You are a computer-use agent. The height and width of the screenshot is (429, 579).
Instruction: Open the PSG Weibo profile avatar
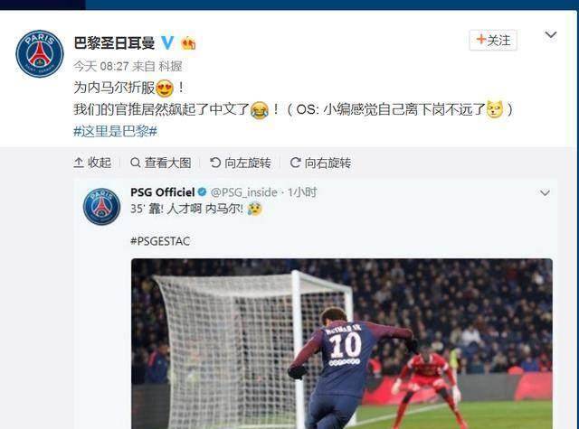(40, 54)
